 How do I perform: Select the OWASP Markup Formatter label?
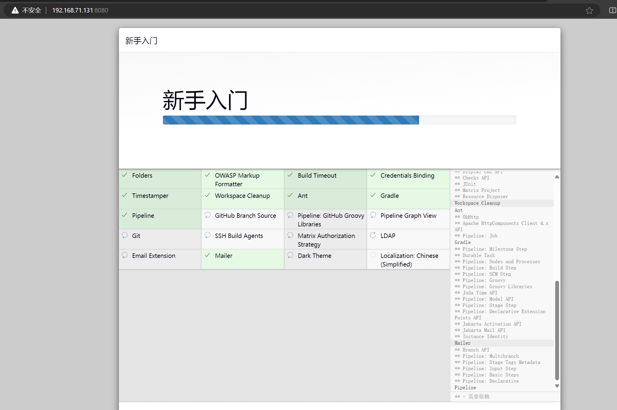point(237,180)
